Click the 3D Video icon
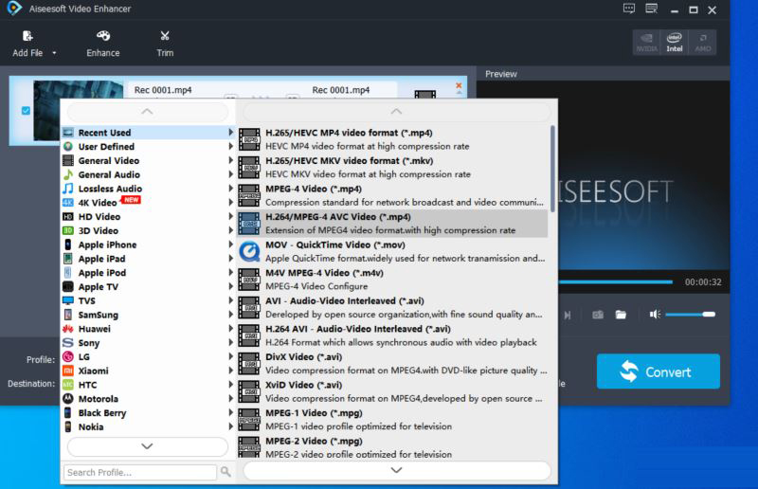Image resolution: width=758 pixels, height=489 pixels. (68, 230)
